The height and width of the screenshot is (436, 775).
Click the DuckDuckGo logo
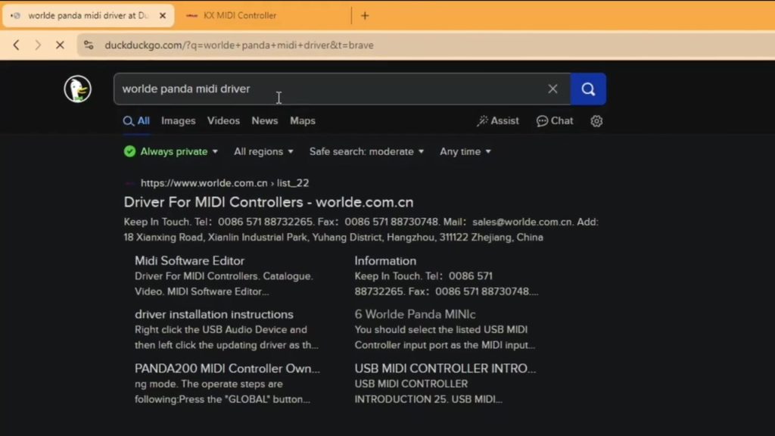pos(78,89)
